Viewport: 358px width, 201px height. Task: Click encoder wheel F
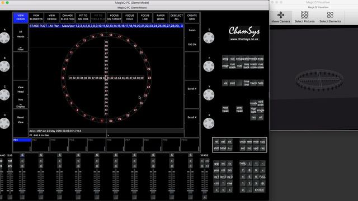coord(209,66)
